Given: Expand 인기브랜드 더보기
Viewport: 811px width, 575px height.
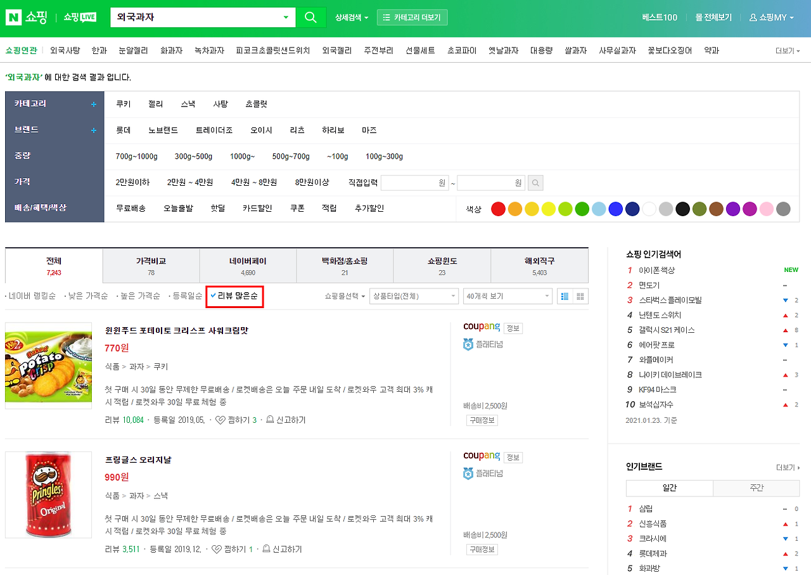Looking at the screenshot, I should click(788, 467).
